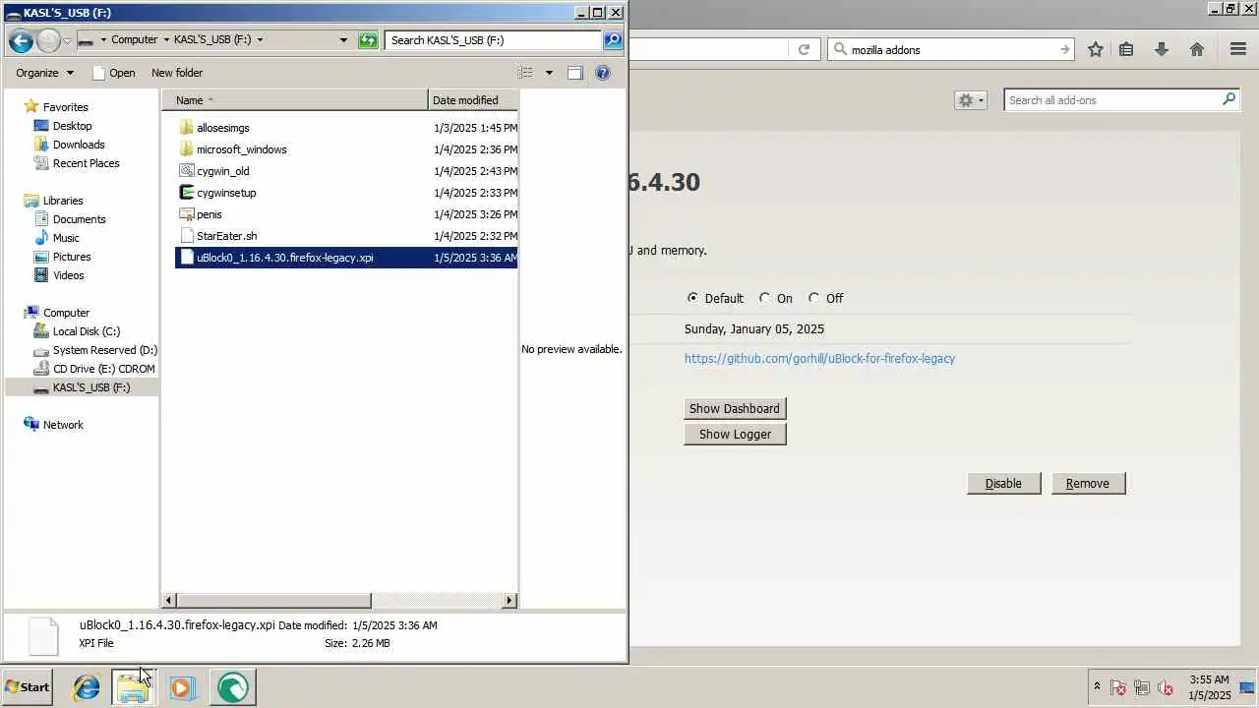Open Firefox bookmarks list icon

point(1126,49)
